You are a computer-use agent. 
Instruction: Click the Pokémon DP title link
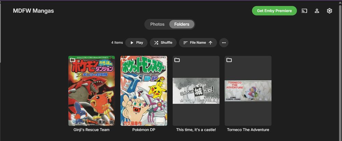144,130
